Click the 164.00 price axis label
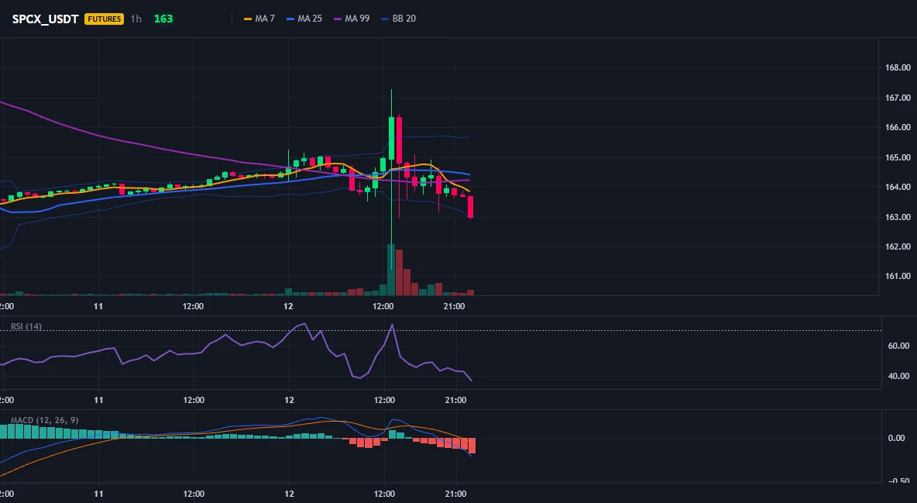Viewport: 917px width, 503px height. tap(898, 188)
